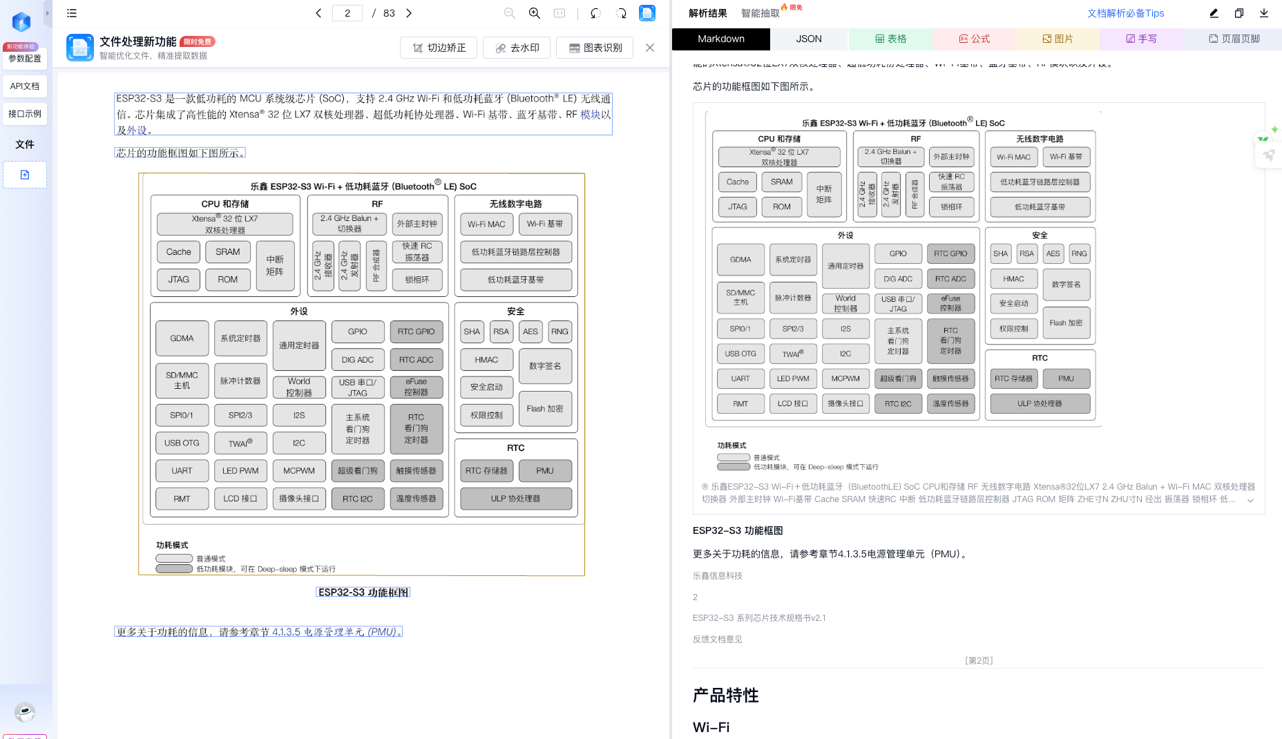Click the 切边矫正 button

(x=439, y=48)
